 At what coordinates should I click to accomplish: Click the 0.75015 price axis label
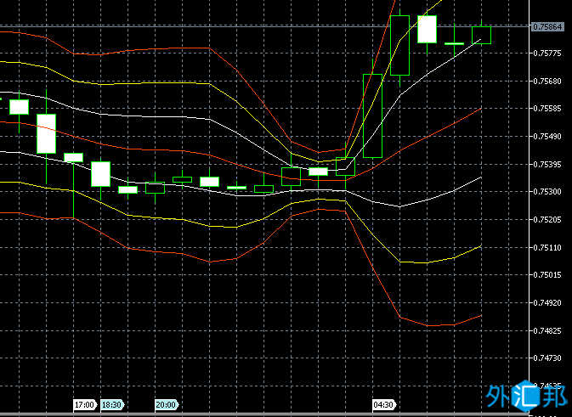click(x=547, y=275)
